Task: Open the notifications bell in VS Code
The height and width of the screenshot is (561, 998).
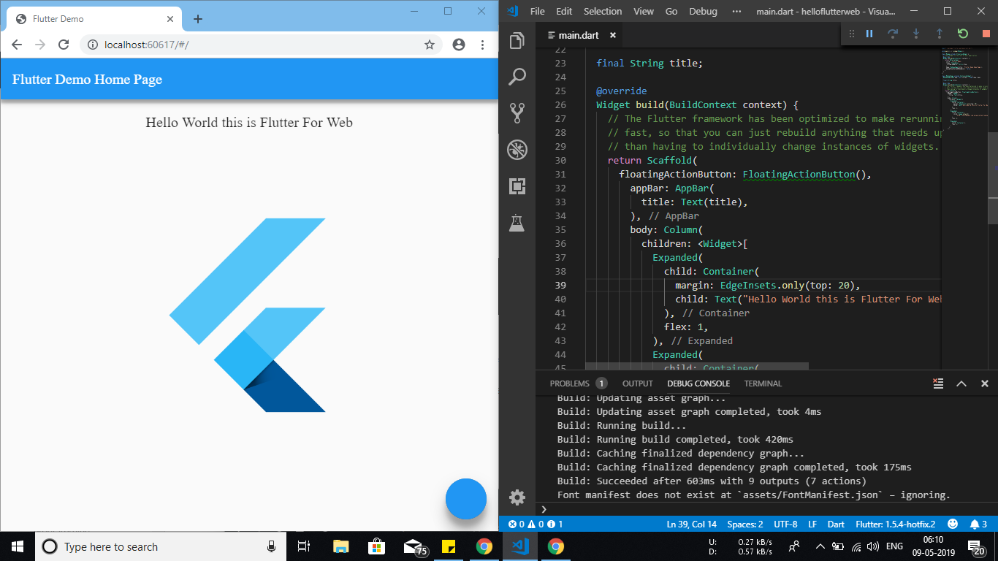Action: pyautogui.click(x=978, y=524)
